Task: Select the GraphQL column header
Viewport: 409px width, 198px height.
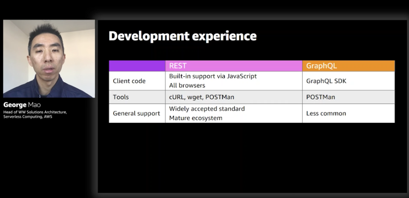Action: [x=349, y=66]
